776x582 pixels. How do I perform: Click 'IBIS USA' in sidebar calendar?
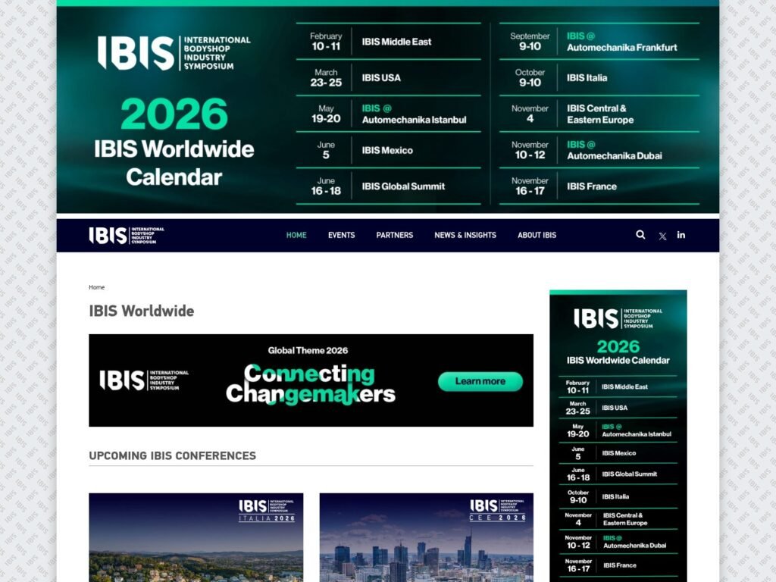[x=615, y=408]
